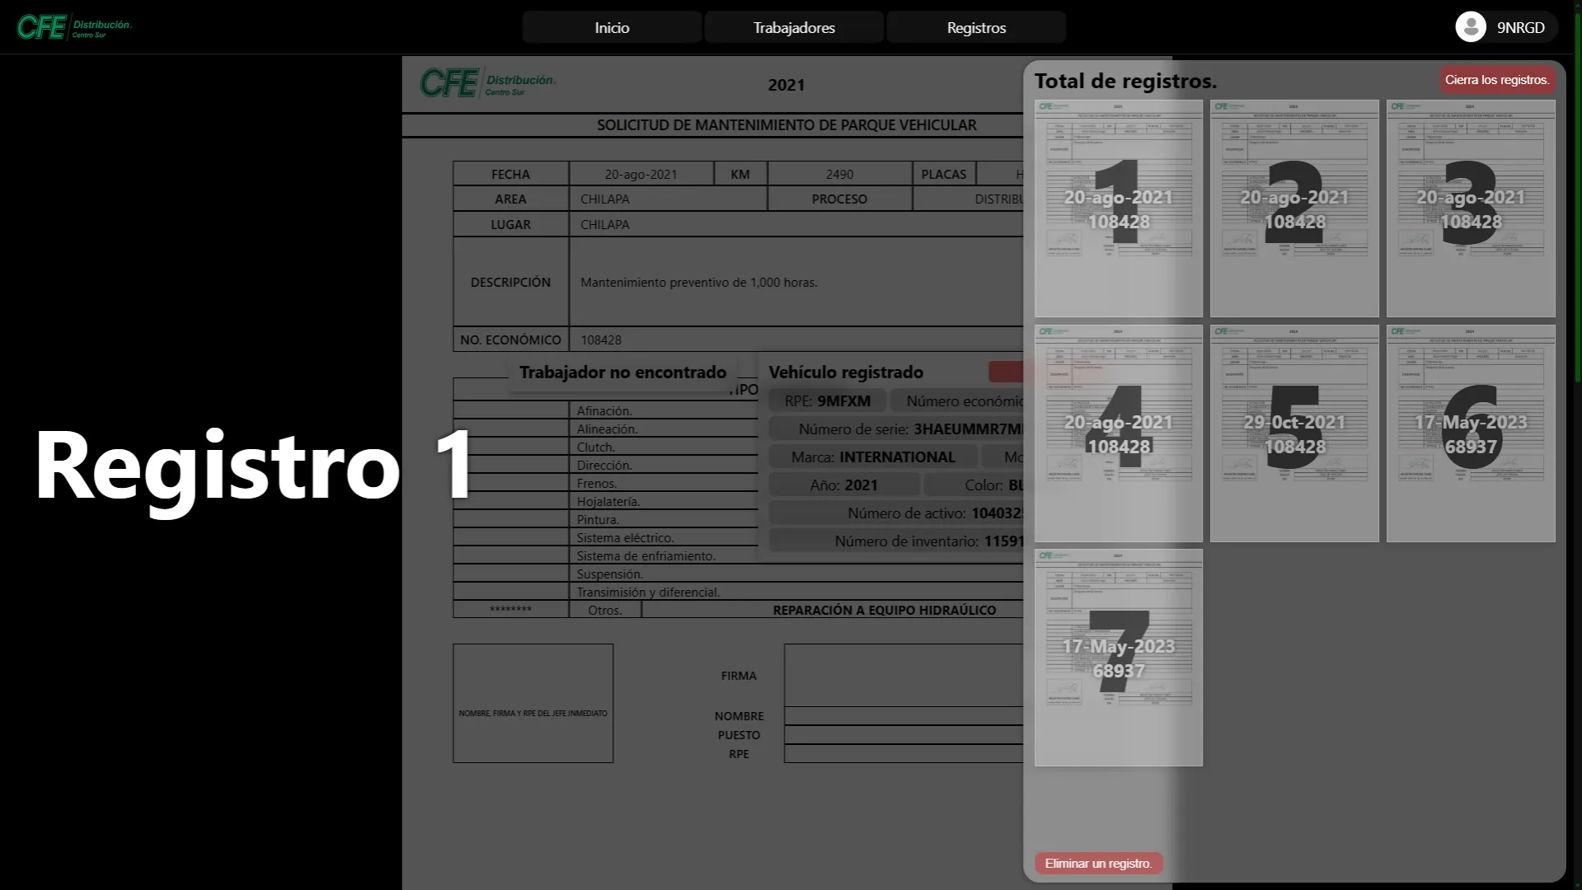The image size is (1582, 890).
Task: Click the CFE Distribución logo in header
Action: 74,27
